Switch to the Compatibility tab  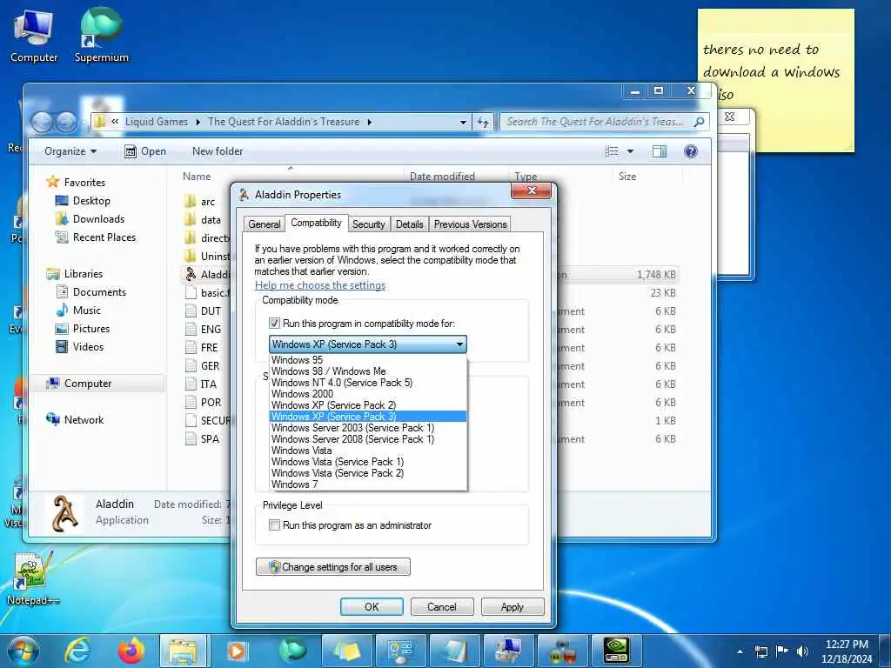pos(316,223)
